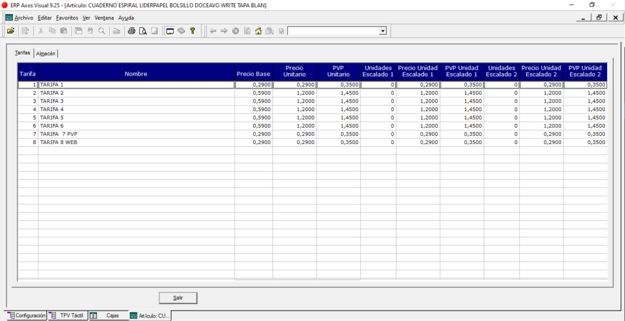Click Precio Base cell of TARIFA 3
Image resolution: width=625 pixels, height=321 pixels.
(x=253, y=101)
